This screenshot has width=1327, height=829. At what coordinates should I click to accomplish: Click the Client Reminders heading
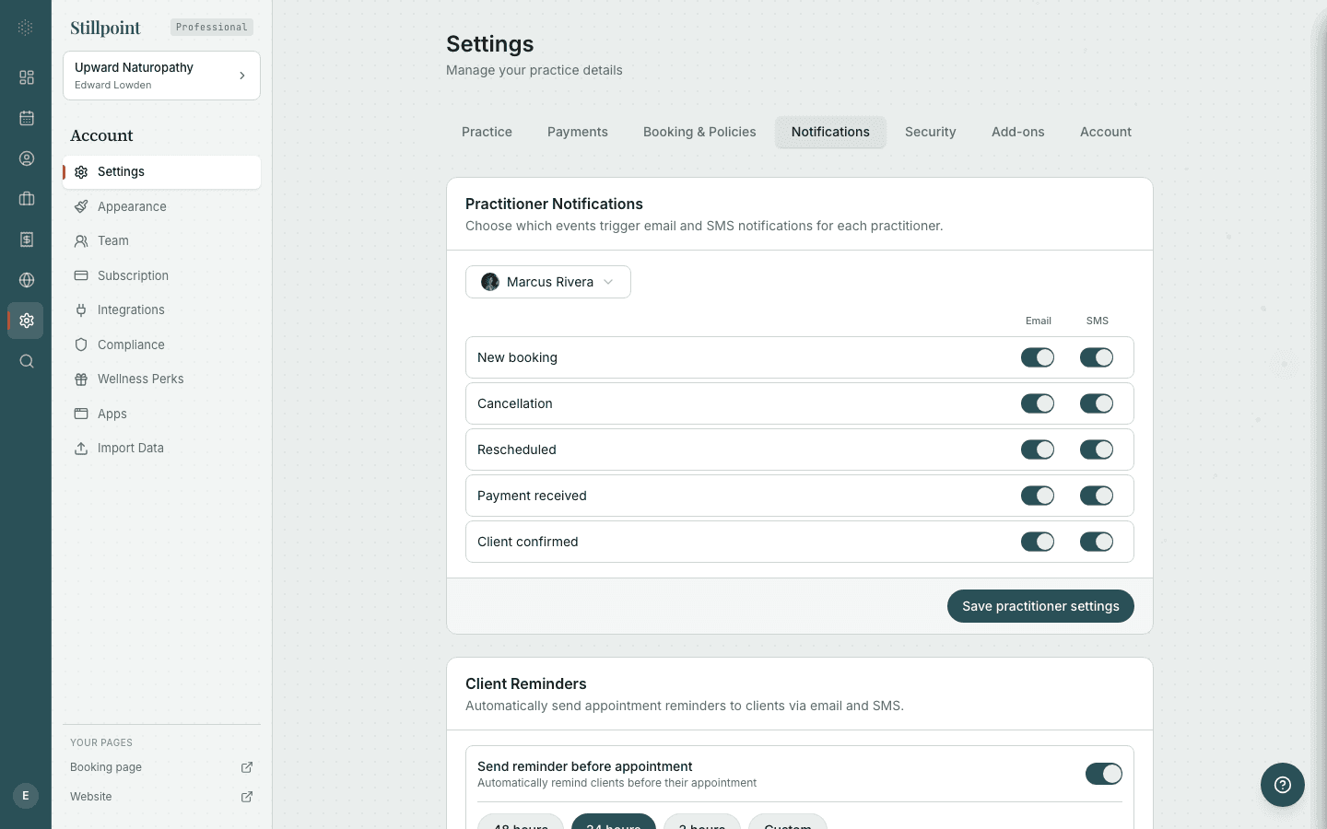526,683
